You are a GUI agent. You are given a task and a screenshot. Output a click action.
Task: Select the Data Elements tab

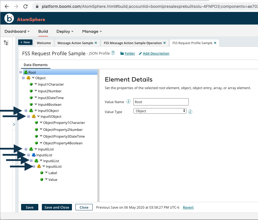(36, 65)
